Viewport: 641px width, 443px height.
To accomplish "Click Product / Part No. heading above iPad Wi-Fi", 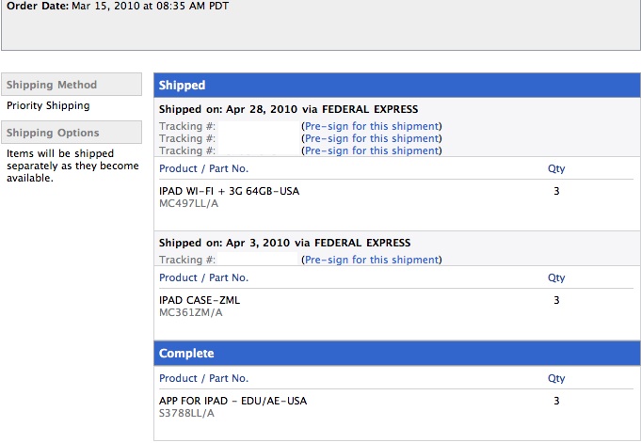I will point(203,168).
